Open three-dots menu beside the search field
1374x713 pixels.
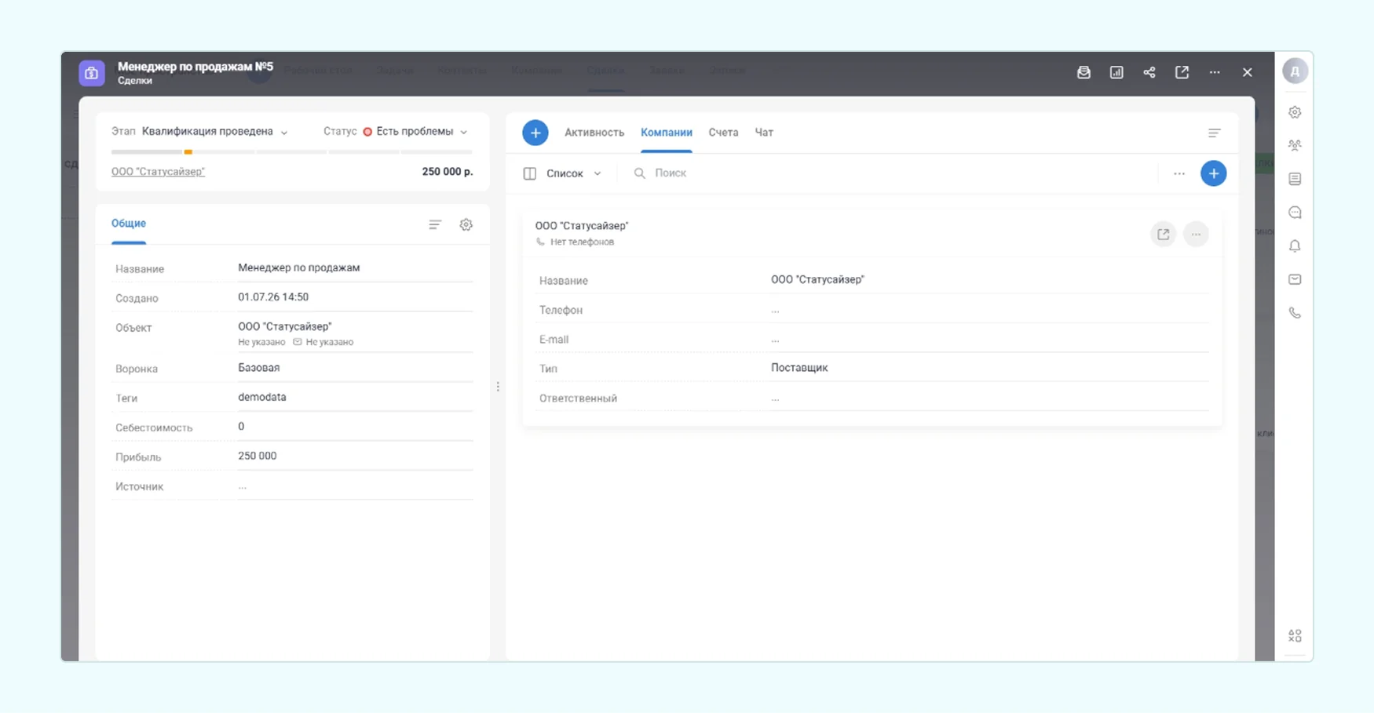coord(1179,173)
